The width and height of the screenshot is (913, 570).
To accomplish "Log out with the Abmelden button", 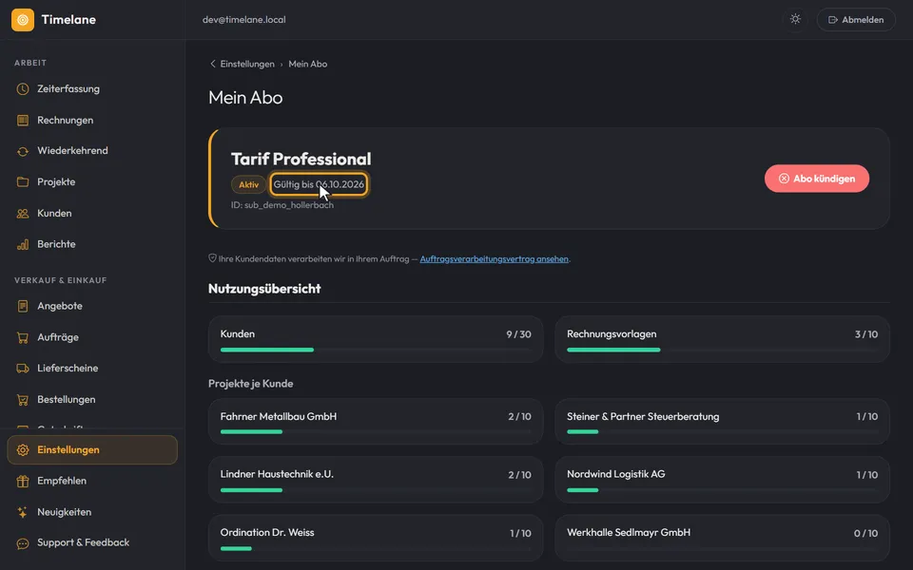I will (856, 20).
